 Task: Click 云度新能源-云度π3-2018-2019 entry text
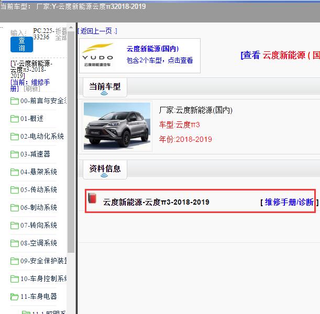156,202
